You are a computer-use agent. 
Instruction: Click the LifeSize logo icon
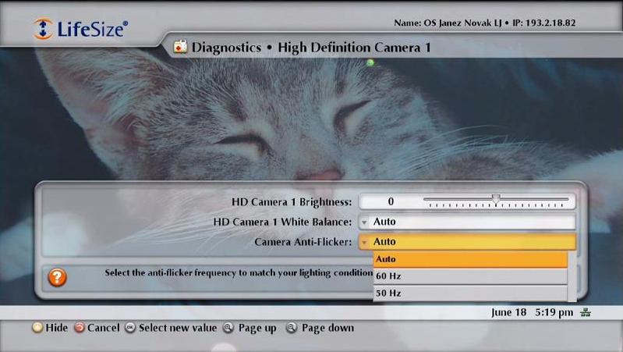click(43, 29)
